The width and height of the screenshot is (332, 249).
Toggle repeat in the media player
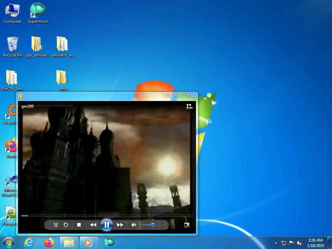tap(66, 225)
